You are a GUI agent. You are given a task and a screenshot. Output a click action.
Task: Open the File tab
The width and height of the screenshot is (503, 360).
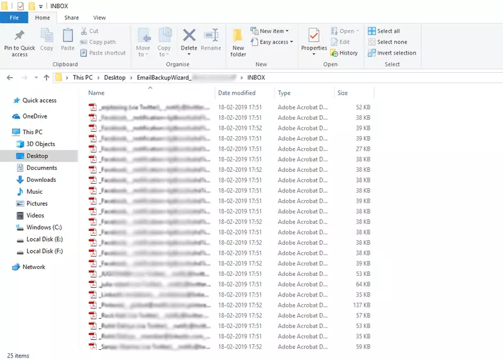click(14, 18)
